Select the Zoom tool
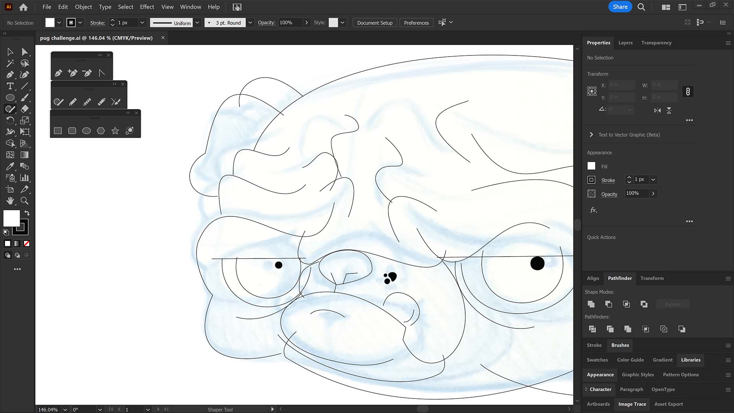734x413 pixels. 25,201
